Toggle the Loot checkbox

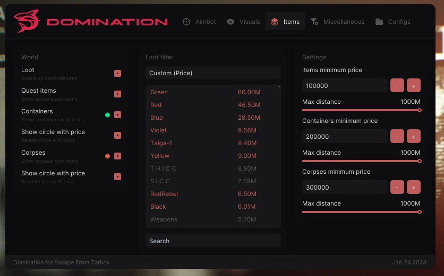coord(117,74)
